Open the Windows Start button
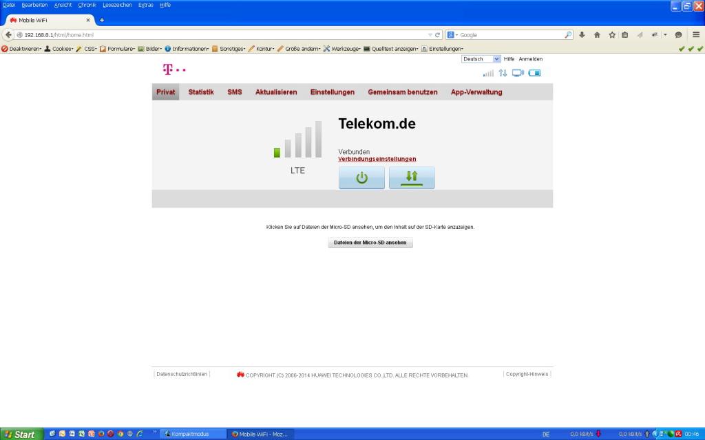 21,434
